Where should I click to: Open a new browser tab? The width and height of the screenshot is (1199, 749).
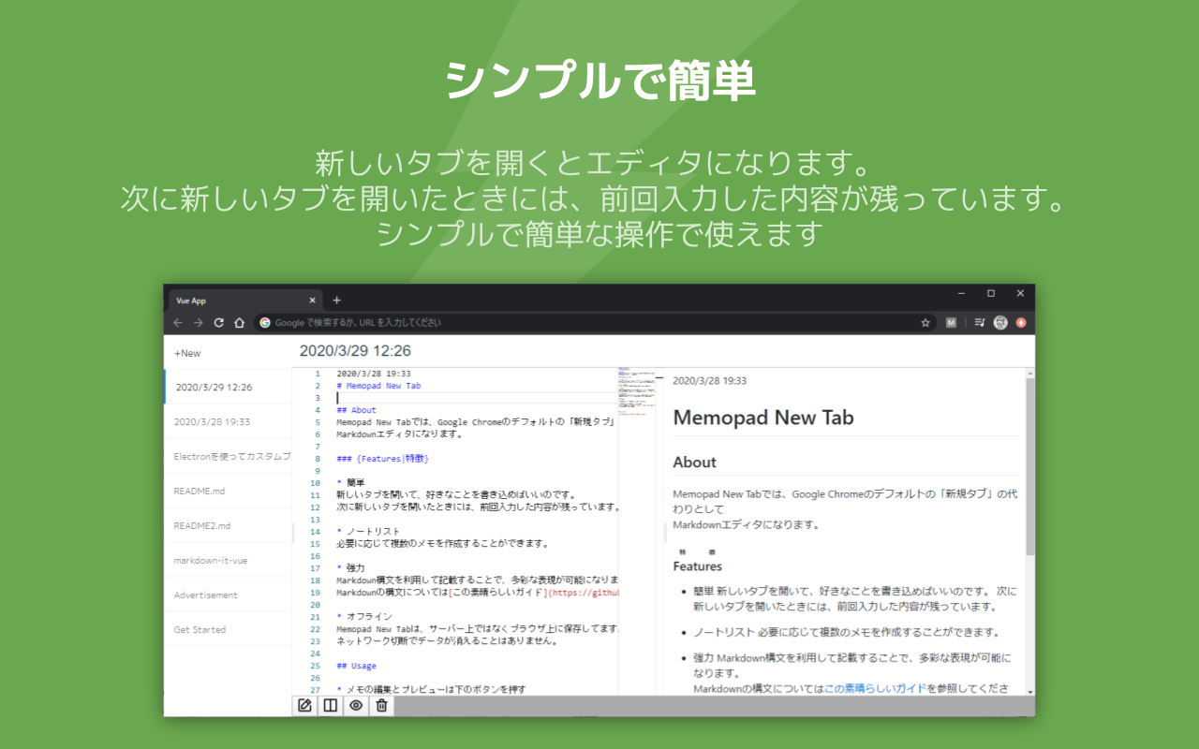(x=335, y=300)
